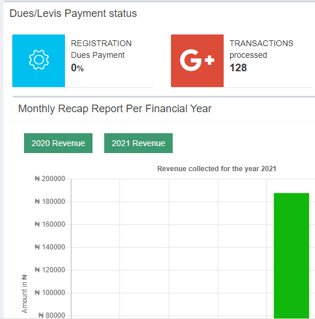Viewport: 315px width, 319px height.
Task: Click the 0% dues payment value
Action: tap(77, 68)
